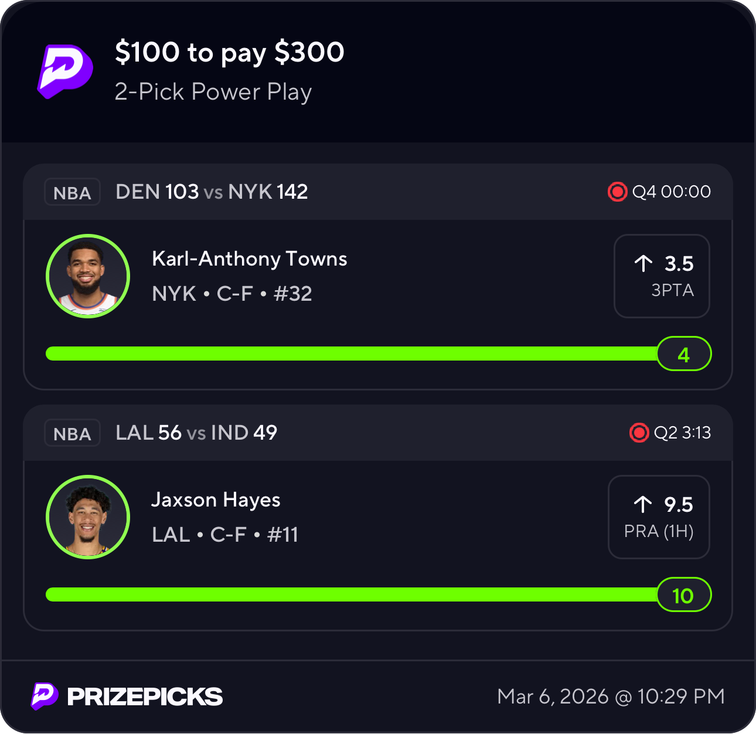
Task: Click the Karl-Anthony Towns name
Action: [x=250, y=259]
